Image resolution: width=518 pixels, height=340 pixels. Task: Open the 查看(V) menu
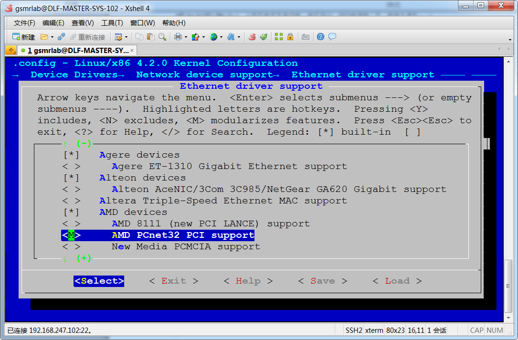click(83, 23)
